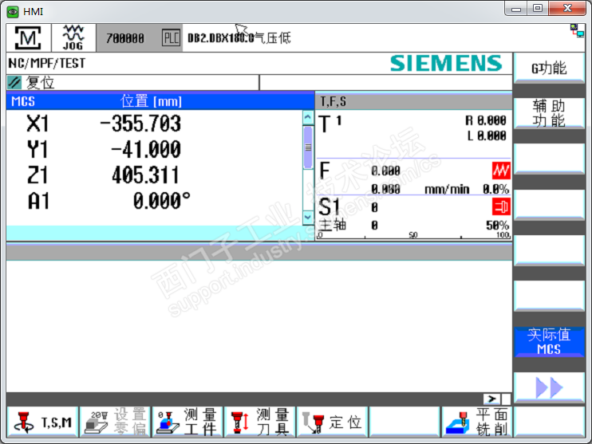Close the HMI window
The image size is (592, 444).
pyautogui.click(x=567, y=8)
